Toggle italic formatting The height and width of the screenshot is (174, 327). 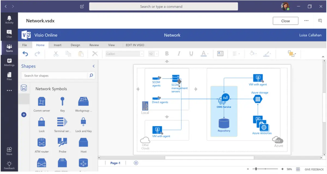pos(179,54)
